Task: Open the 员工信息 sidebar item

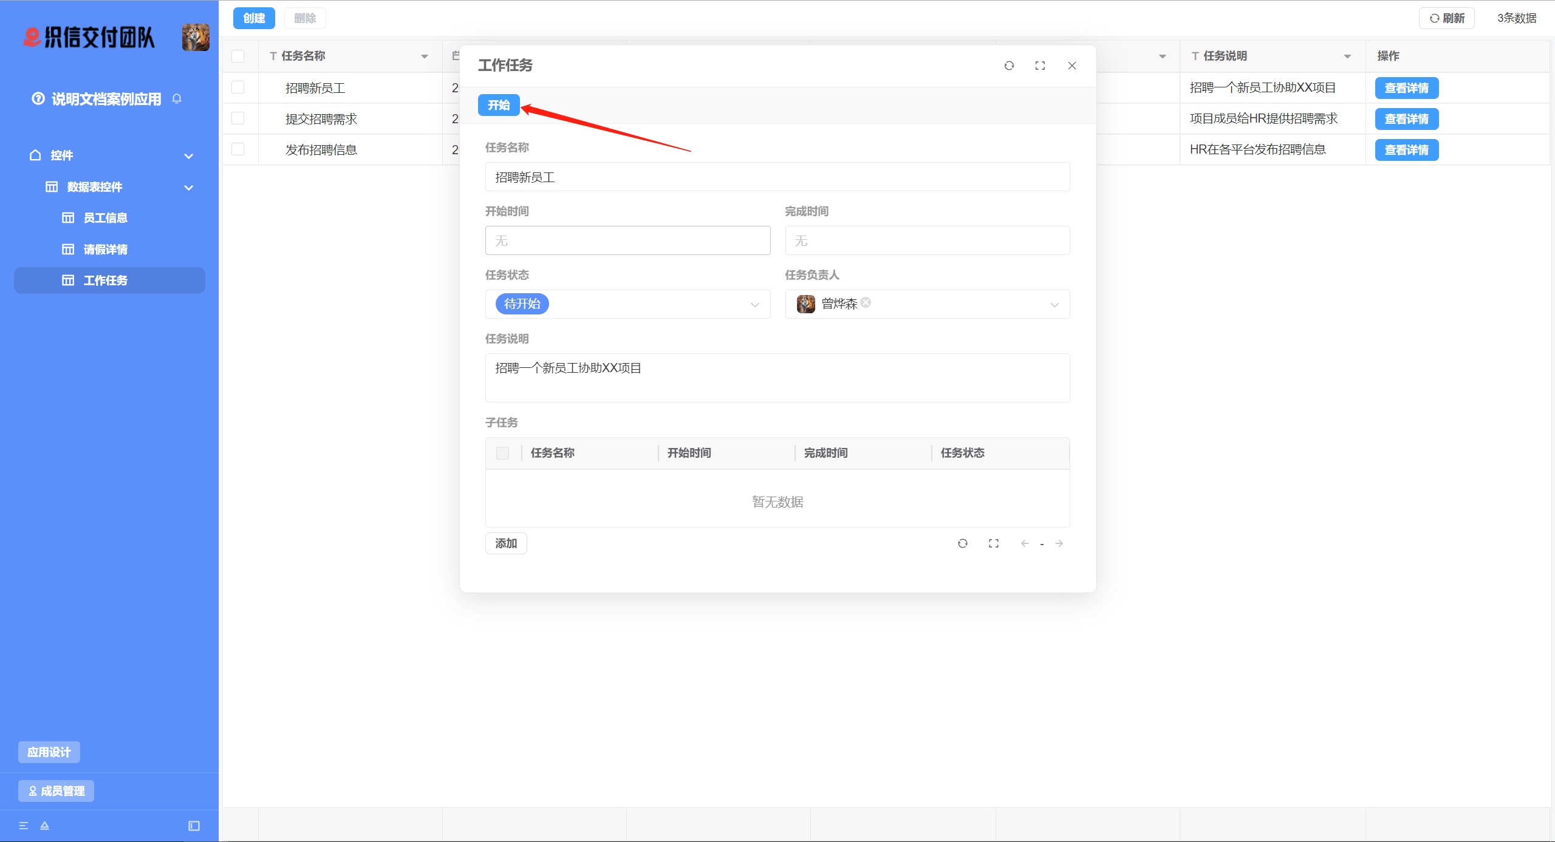Action: 105,218
